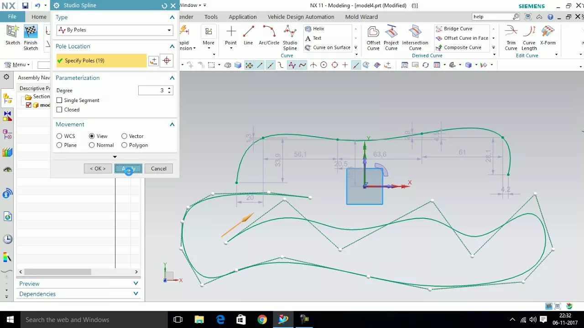Screen dimensions: 584x328
Task: Open the Reuse Library books icon
Action: pyautogui.click(x=7, y=153)
